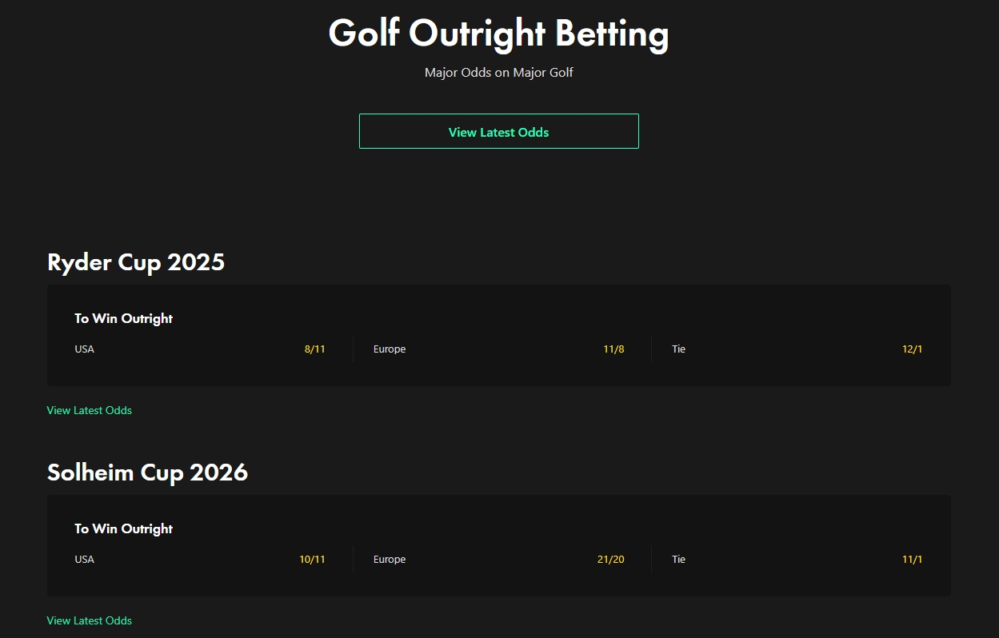Click the Major Odds on Major Golf subtitle
Viewport: 999px width, 638px height.
point(498,73)
